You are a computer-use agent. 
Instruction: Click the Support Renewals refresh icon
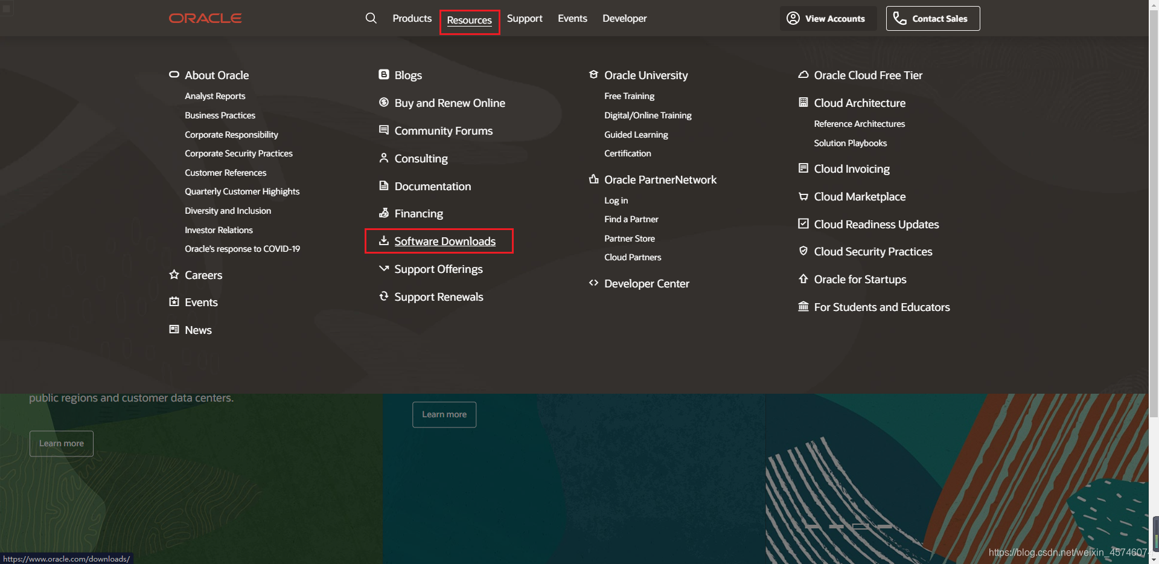(x=384, y=296)
